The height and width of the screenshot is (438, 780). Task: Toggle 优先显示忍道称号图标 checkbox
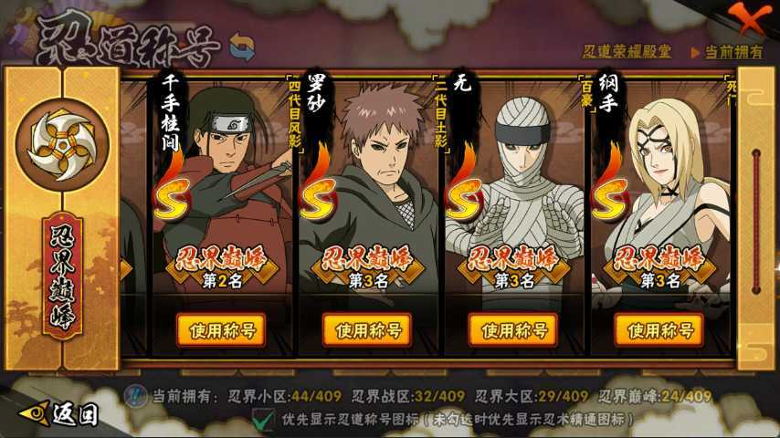tap(263, 419)
